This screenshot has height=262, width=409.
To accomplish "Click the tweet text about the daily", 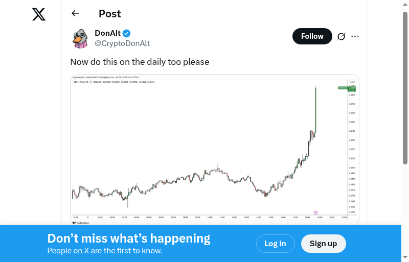I will [x=140, y=62].
